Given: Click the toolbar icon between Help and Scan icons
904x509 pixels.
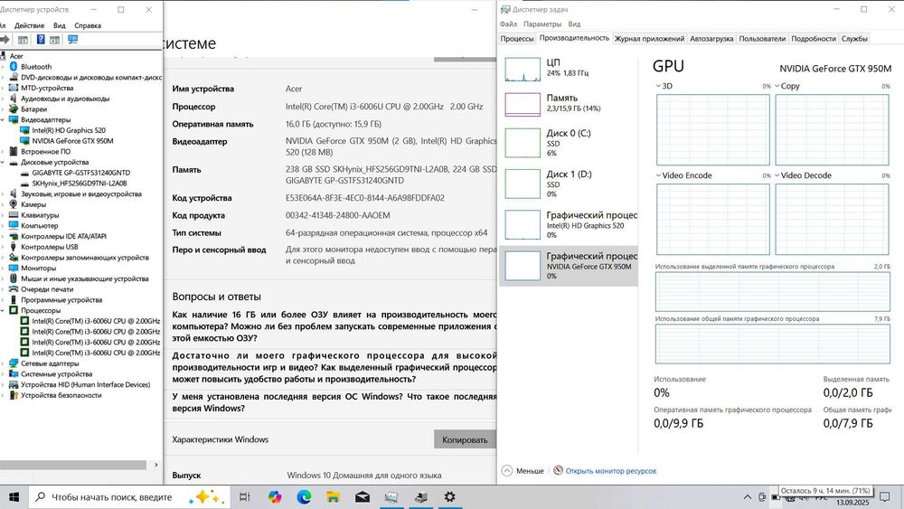Looking at the screenshot, I should click(x=55, y=39).
